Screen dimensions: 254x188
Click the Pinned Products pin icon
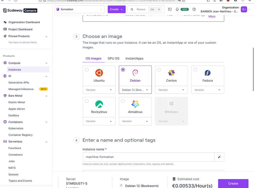coord(5,36)
